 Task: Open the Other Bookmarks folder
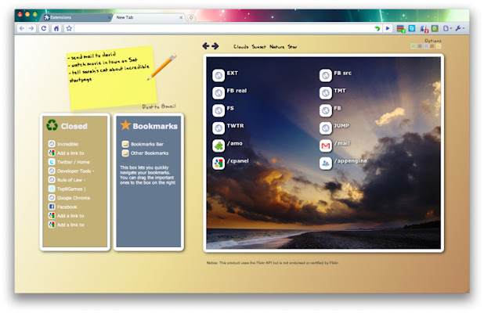pyautogui.click(x=145, y=153)
